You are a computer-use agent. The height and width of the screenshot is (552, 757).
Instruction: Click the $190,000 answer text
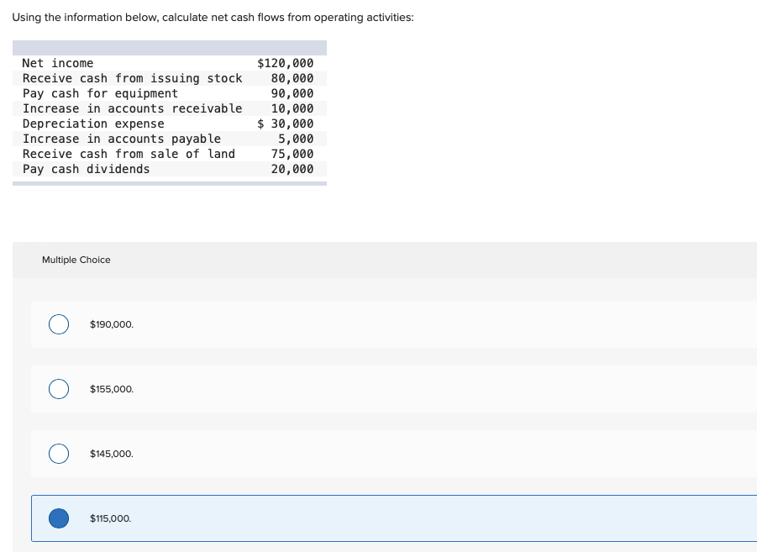112,324
